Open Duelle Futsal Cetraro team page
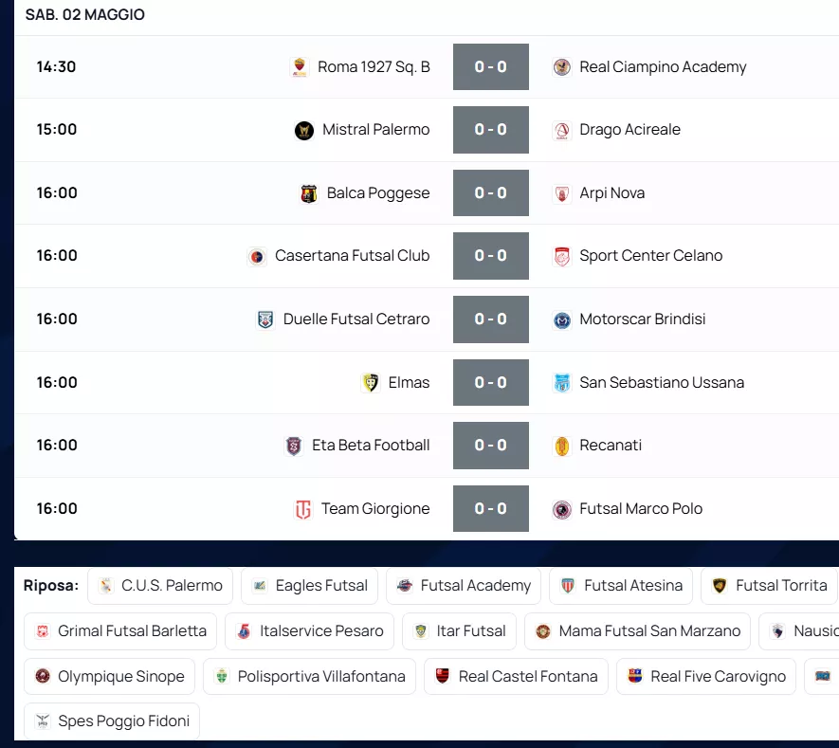Image resolution: width=839 pixels, height=748 pixels. click(x=356, y=319)
